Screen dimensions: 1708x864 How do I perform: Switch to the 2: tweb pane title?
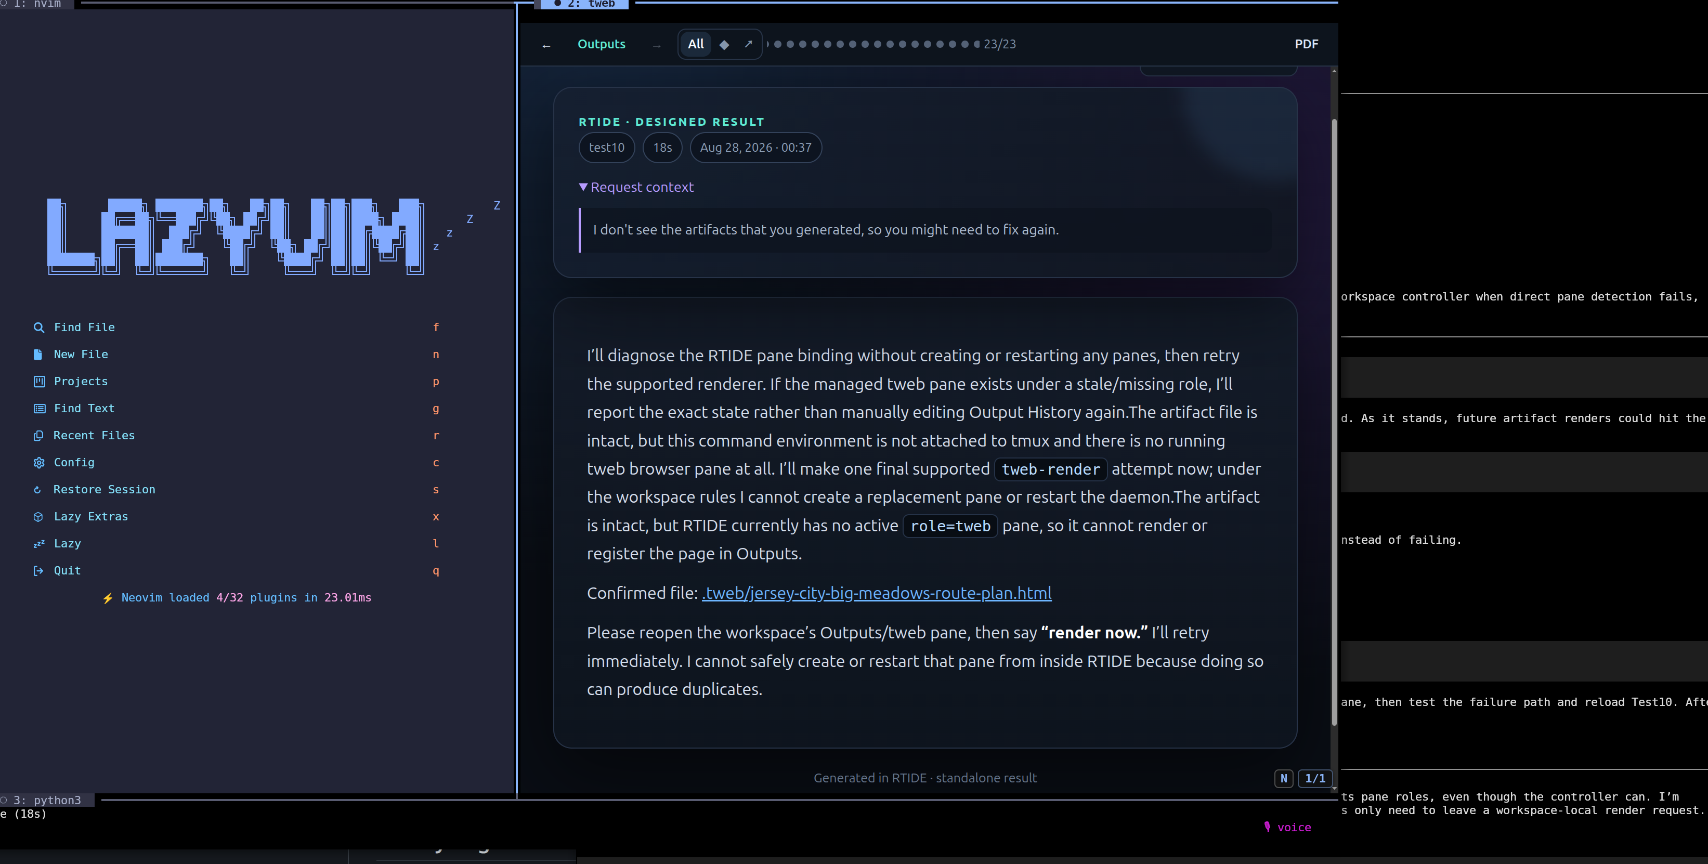click(x=584, y=4)
